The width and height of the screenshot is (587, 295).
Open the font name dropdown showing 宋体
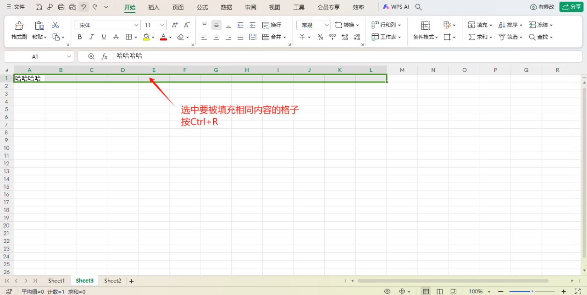[136, 25]
